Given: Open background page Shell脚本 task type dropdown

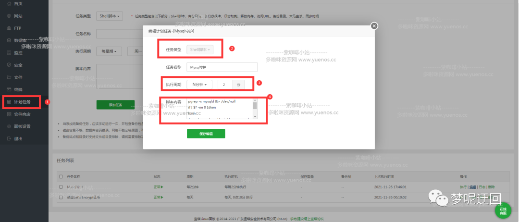Looking at the screenshot, I should click(110, 16).
